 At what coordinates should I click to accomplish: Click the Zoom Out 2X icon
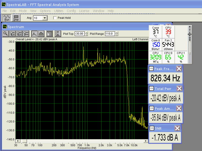(19, 33)
